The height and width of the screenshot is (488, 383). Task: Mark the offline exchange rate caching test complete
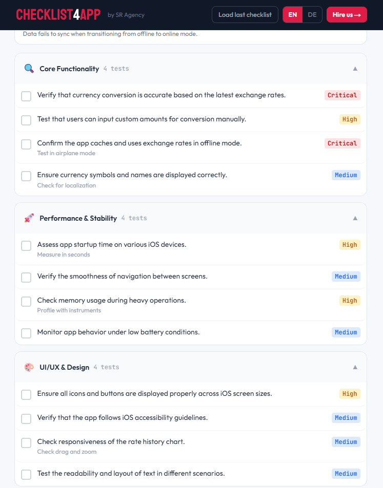click(26, 144)
